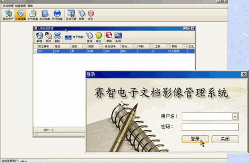Open 系统设置 from main toolbar
Viewport: 249px width, 163px height.
[x=71, y=15]
